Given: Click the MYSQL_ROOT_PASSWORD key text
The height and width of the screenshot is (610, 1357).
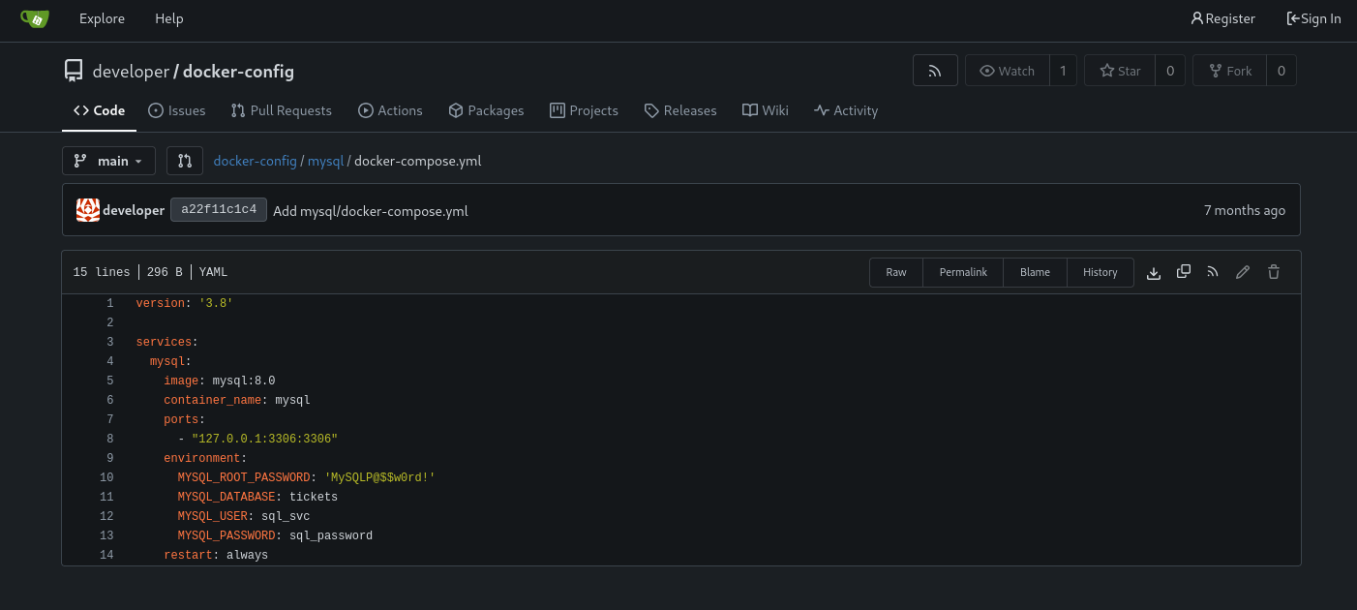Looking at the screenshot, I should pos(244,477).
